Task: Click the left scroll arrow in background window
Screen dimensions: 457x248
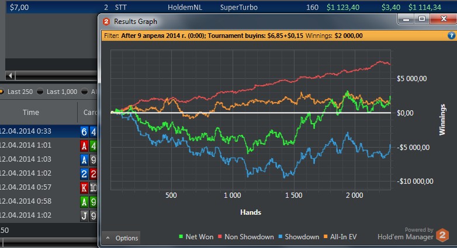Action: pos(10,76)
